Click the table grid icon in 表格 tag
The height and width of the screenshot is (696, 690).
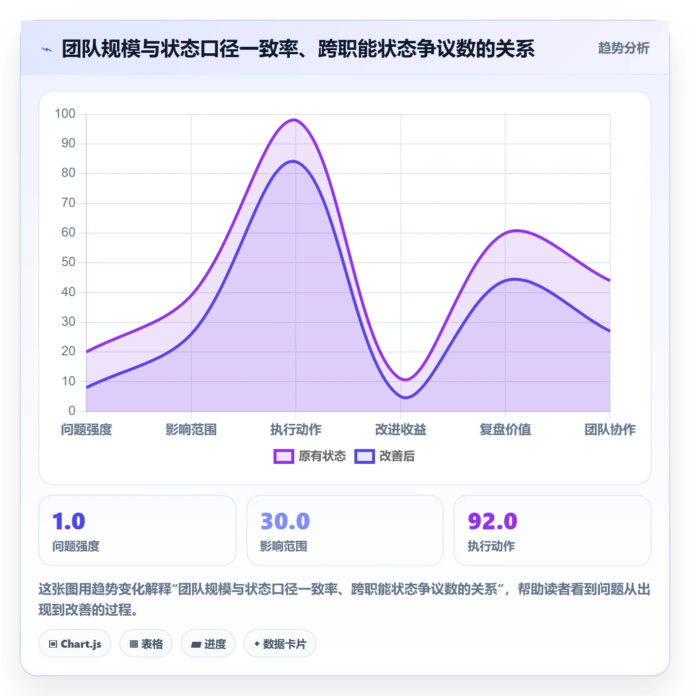pos(134,644)
